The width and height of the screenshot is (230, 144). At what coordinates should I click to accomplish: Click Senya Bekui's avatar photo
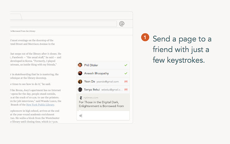point(80,89)
